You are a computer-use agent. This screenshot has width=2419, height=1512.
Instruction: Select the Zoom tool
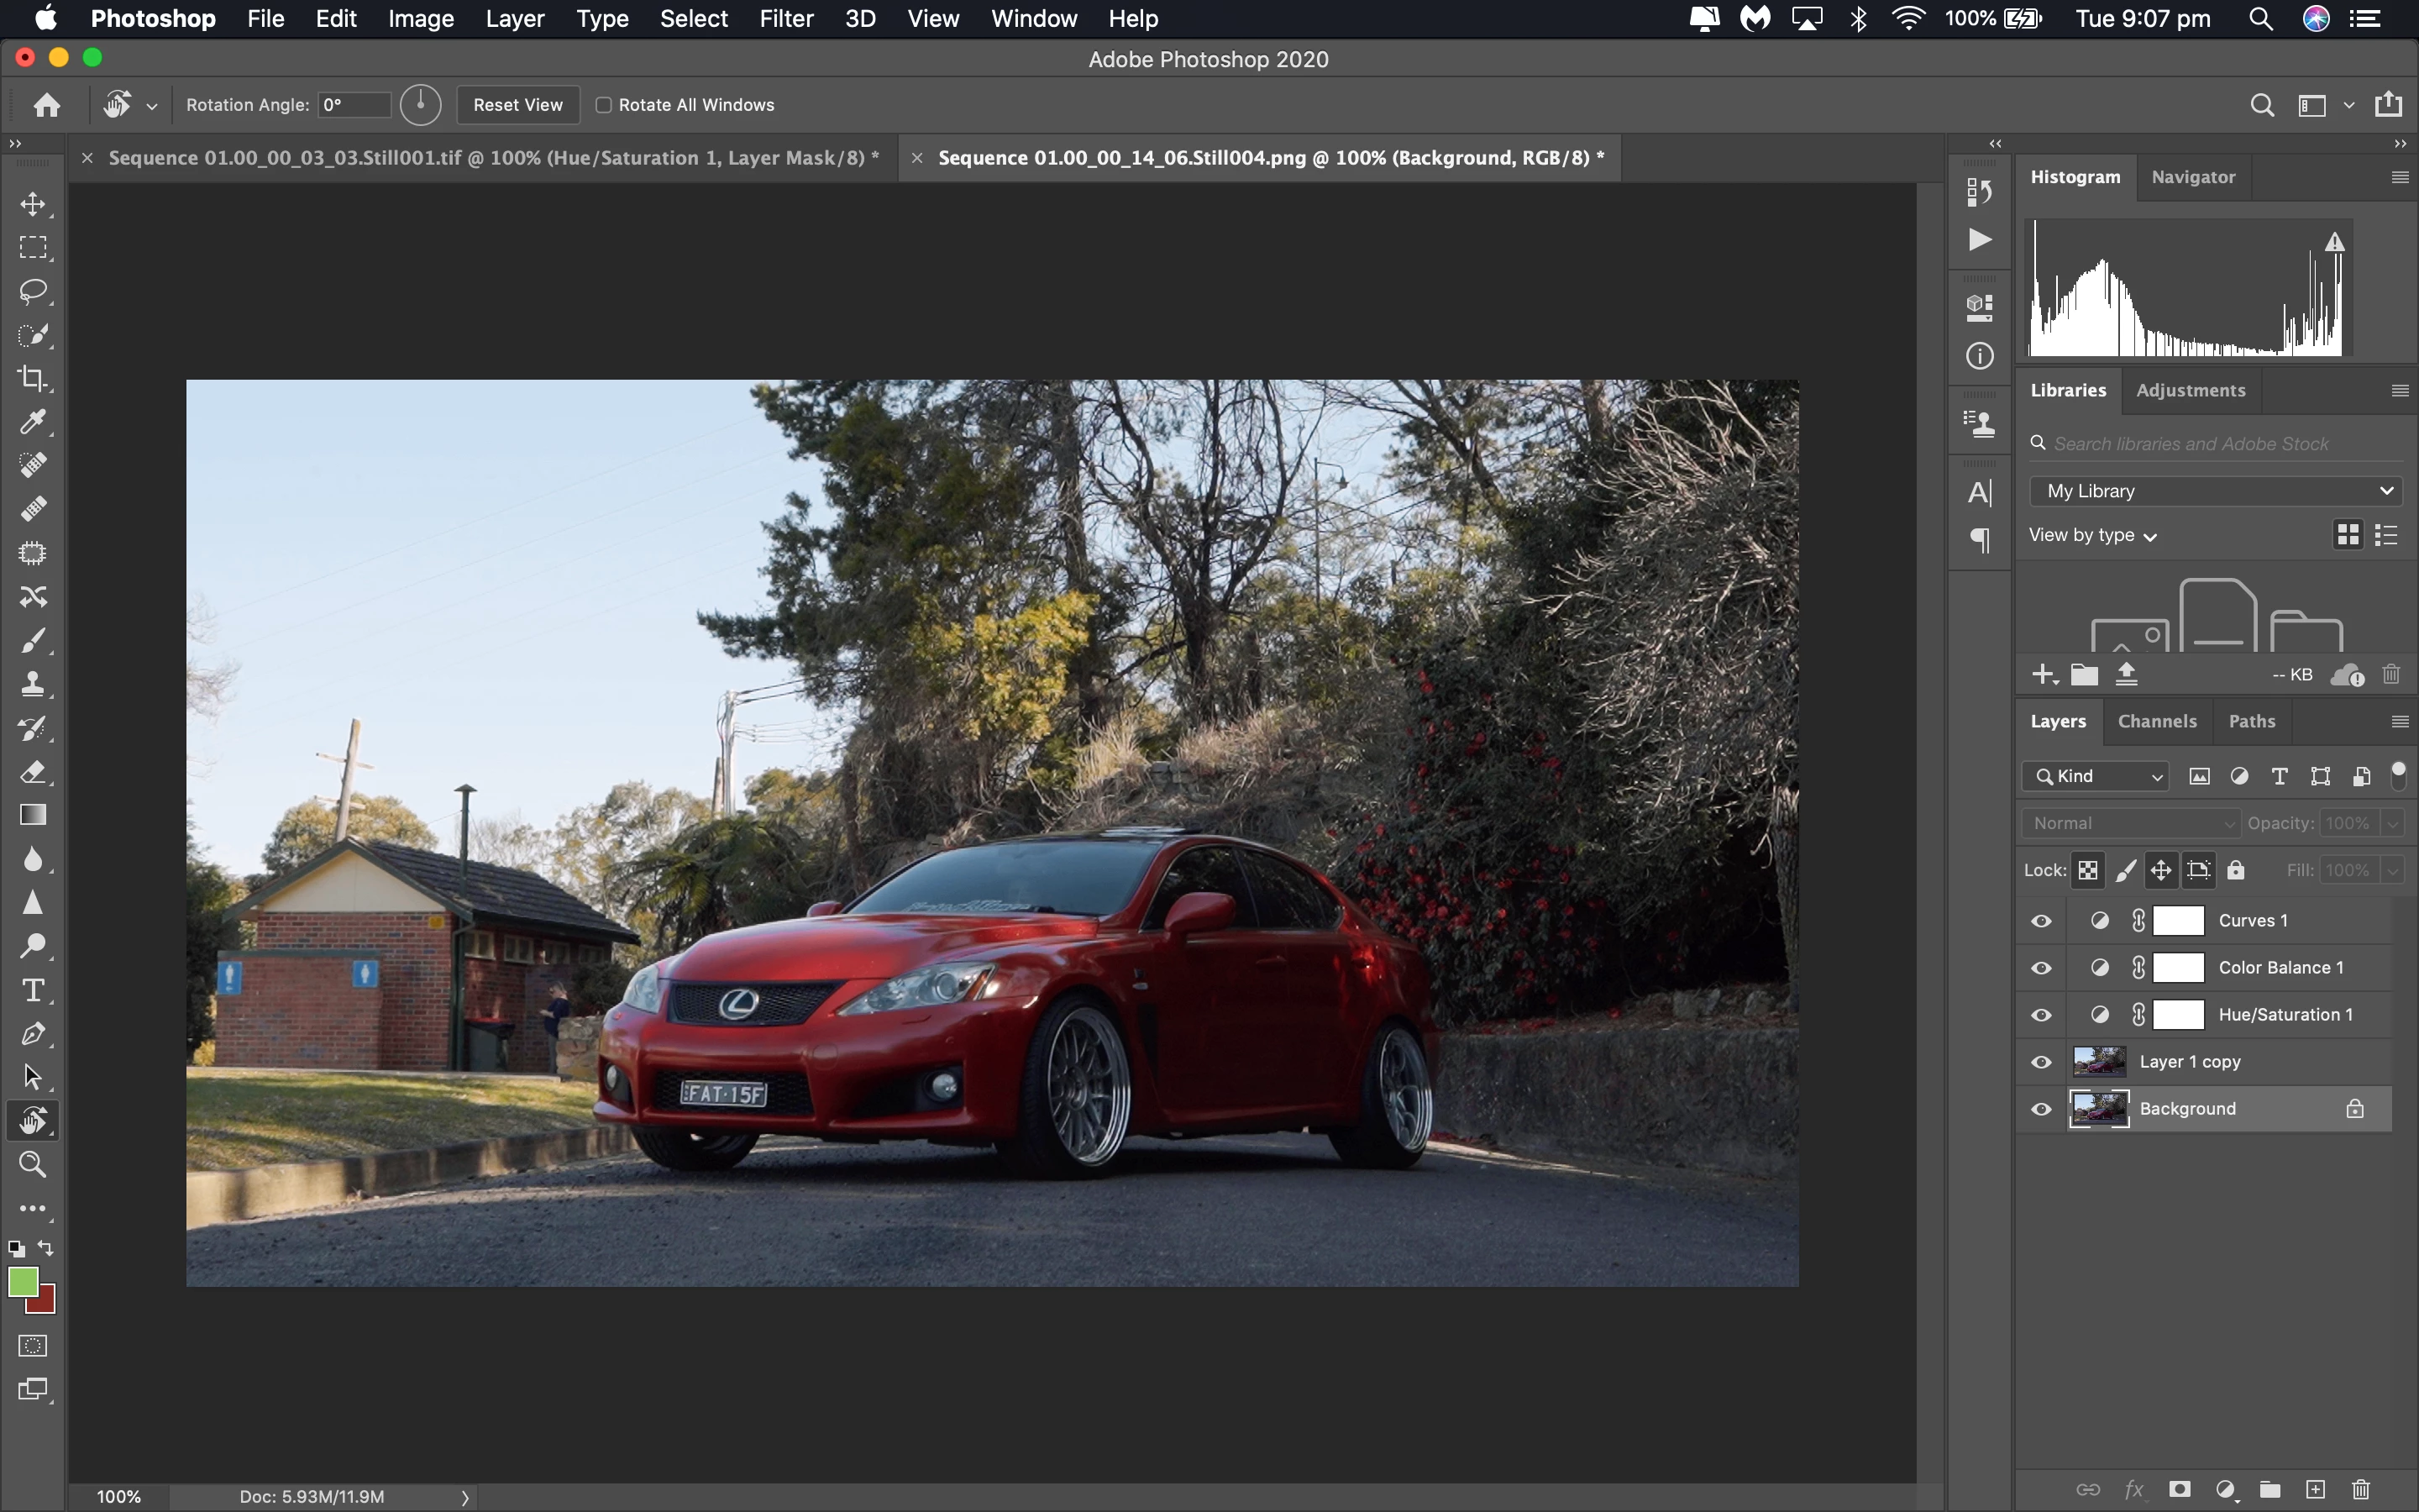[x=33, y=1164]
